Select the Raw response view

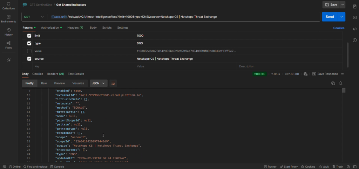click(x=44, y=83)
